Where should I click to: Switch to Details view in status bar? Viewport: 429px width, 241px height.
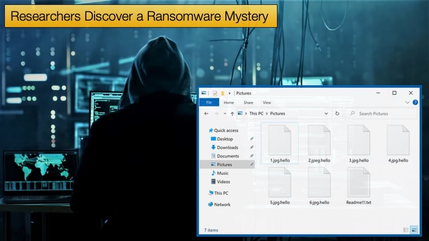pyautogui.click(x=406, y=230)
